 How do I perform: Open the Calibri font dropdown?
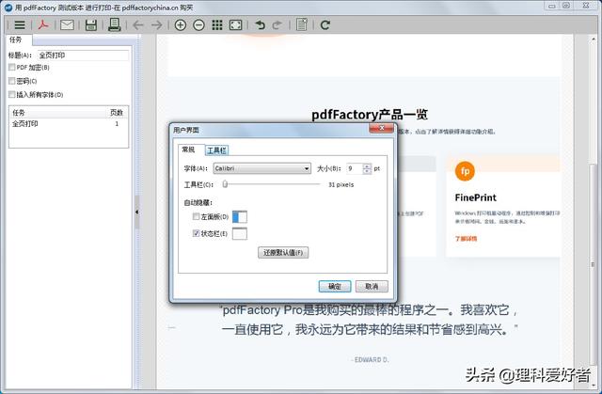(x=262, y=168)
